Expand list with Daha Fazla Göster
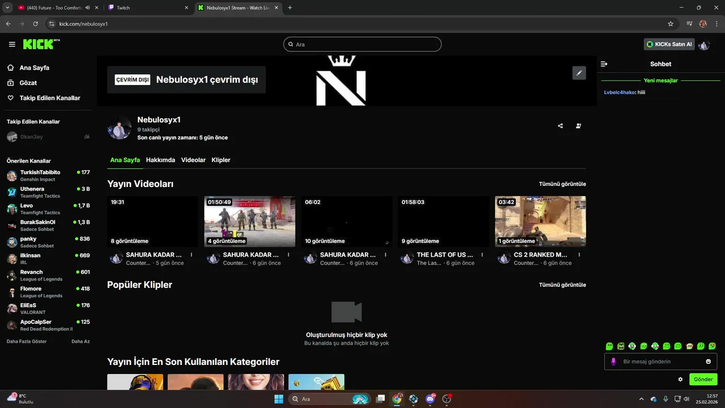The width and height of the screenshot is (725, 408). pyautogui.click(x=27, y=342)
